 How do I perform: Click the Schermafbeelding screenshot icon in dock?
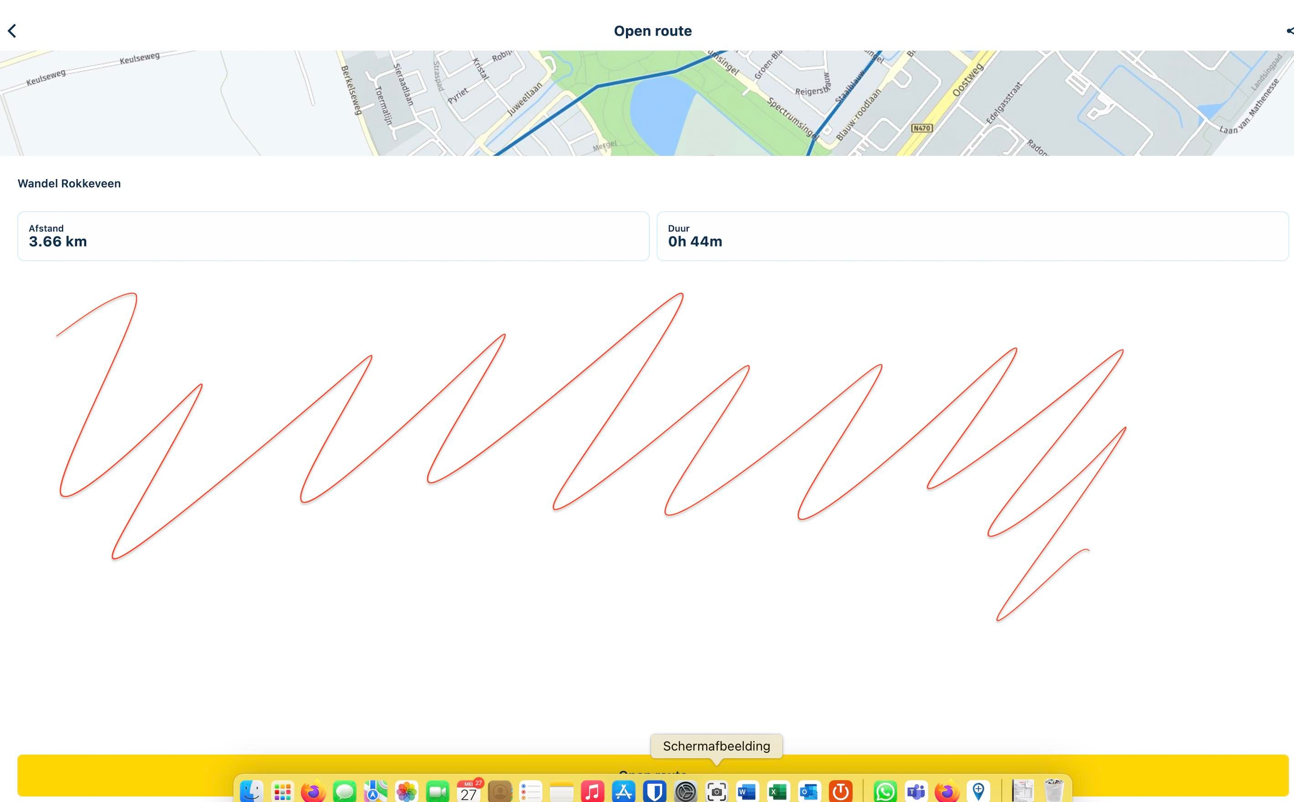[716, 792]
